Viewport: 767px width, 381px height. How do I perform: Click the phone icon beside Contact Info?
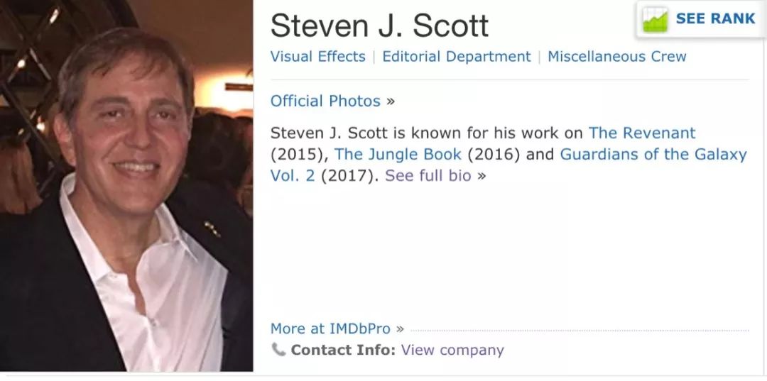[x=278, y=349]
